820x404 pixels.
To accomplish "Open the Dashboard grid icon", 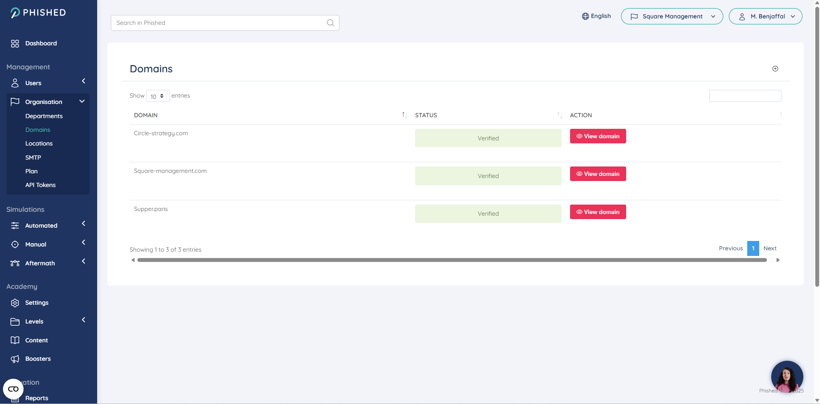I will [x=15, y=44].
